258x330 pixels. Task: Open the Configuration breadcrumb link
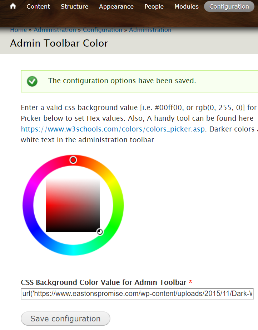click(103, 30)
